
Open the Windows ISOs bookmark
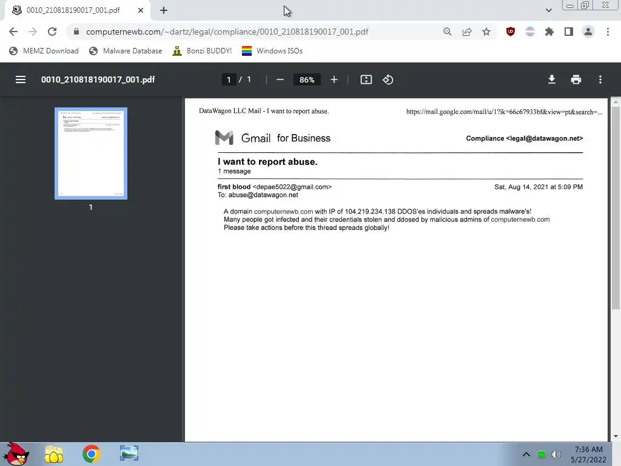tap(272, 51)
